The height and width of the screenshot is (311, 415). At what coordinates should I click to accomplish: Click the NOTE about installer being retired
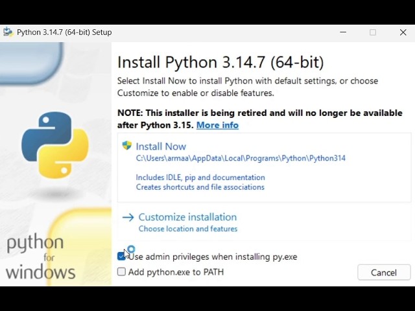click(260, 119)
